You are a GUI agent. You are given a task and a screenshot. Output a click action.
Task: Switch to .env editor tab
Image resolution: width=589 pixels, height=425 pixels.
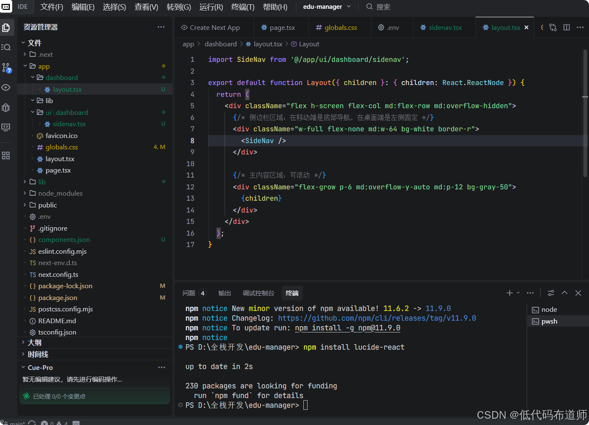(x=392, y=27)
